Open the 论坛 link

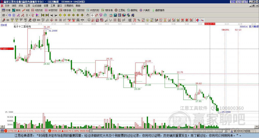239,2
